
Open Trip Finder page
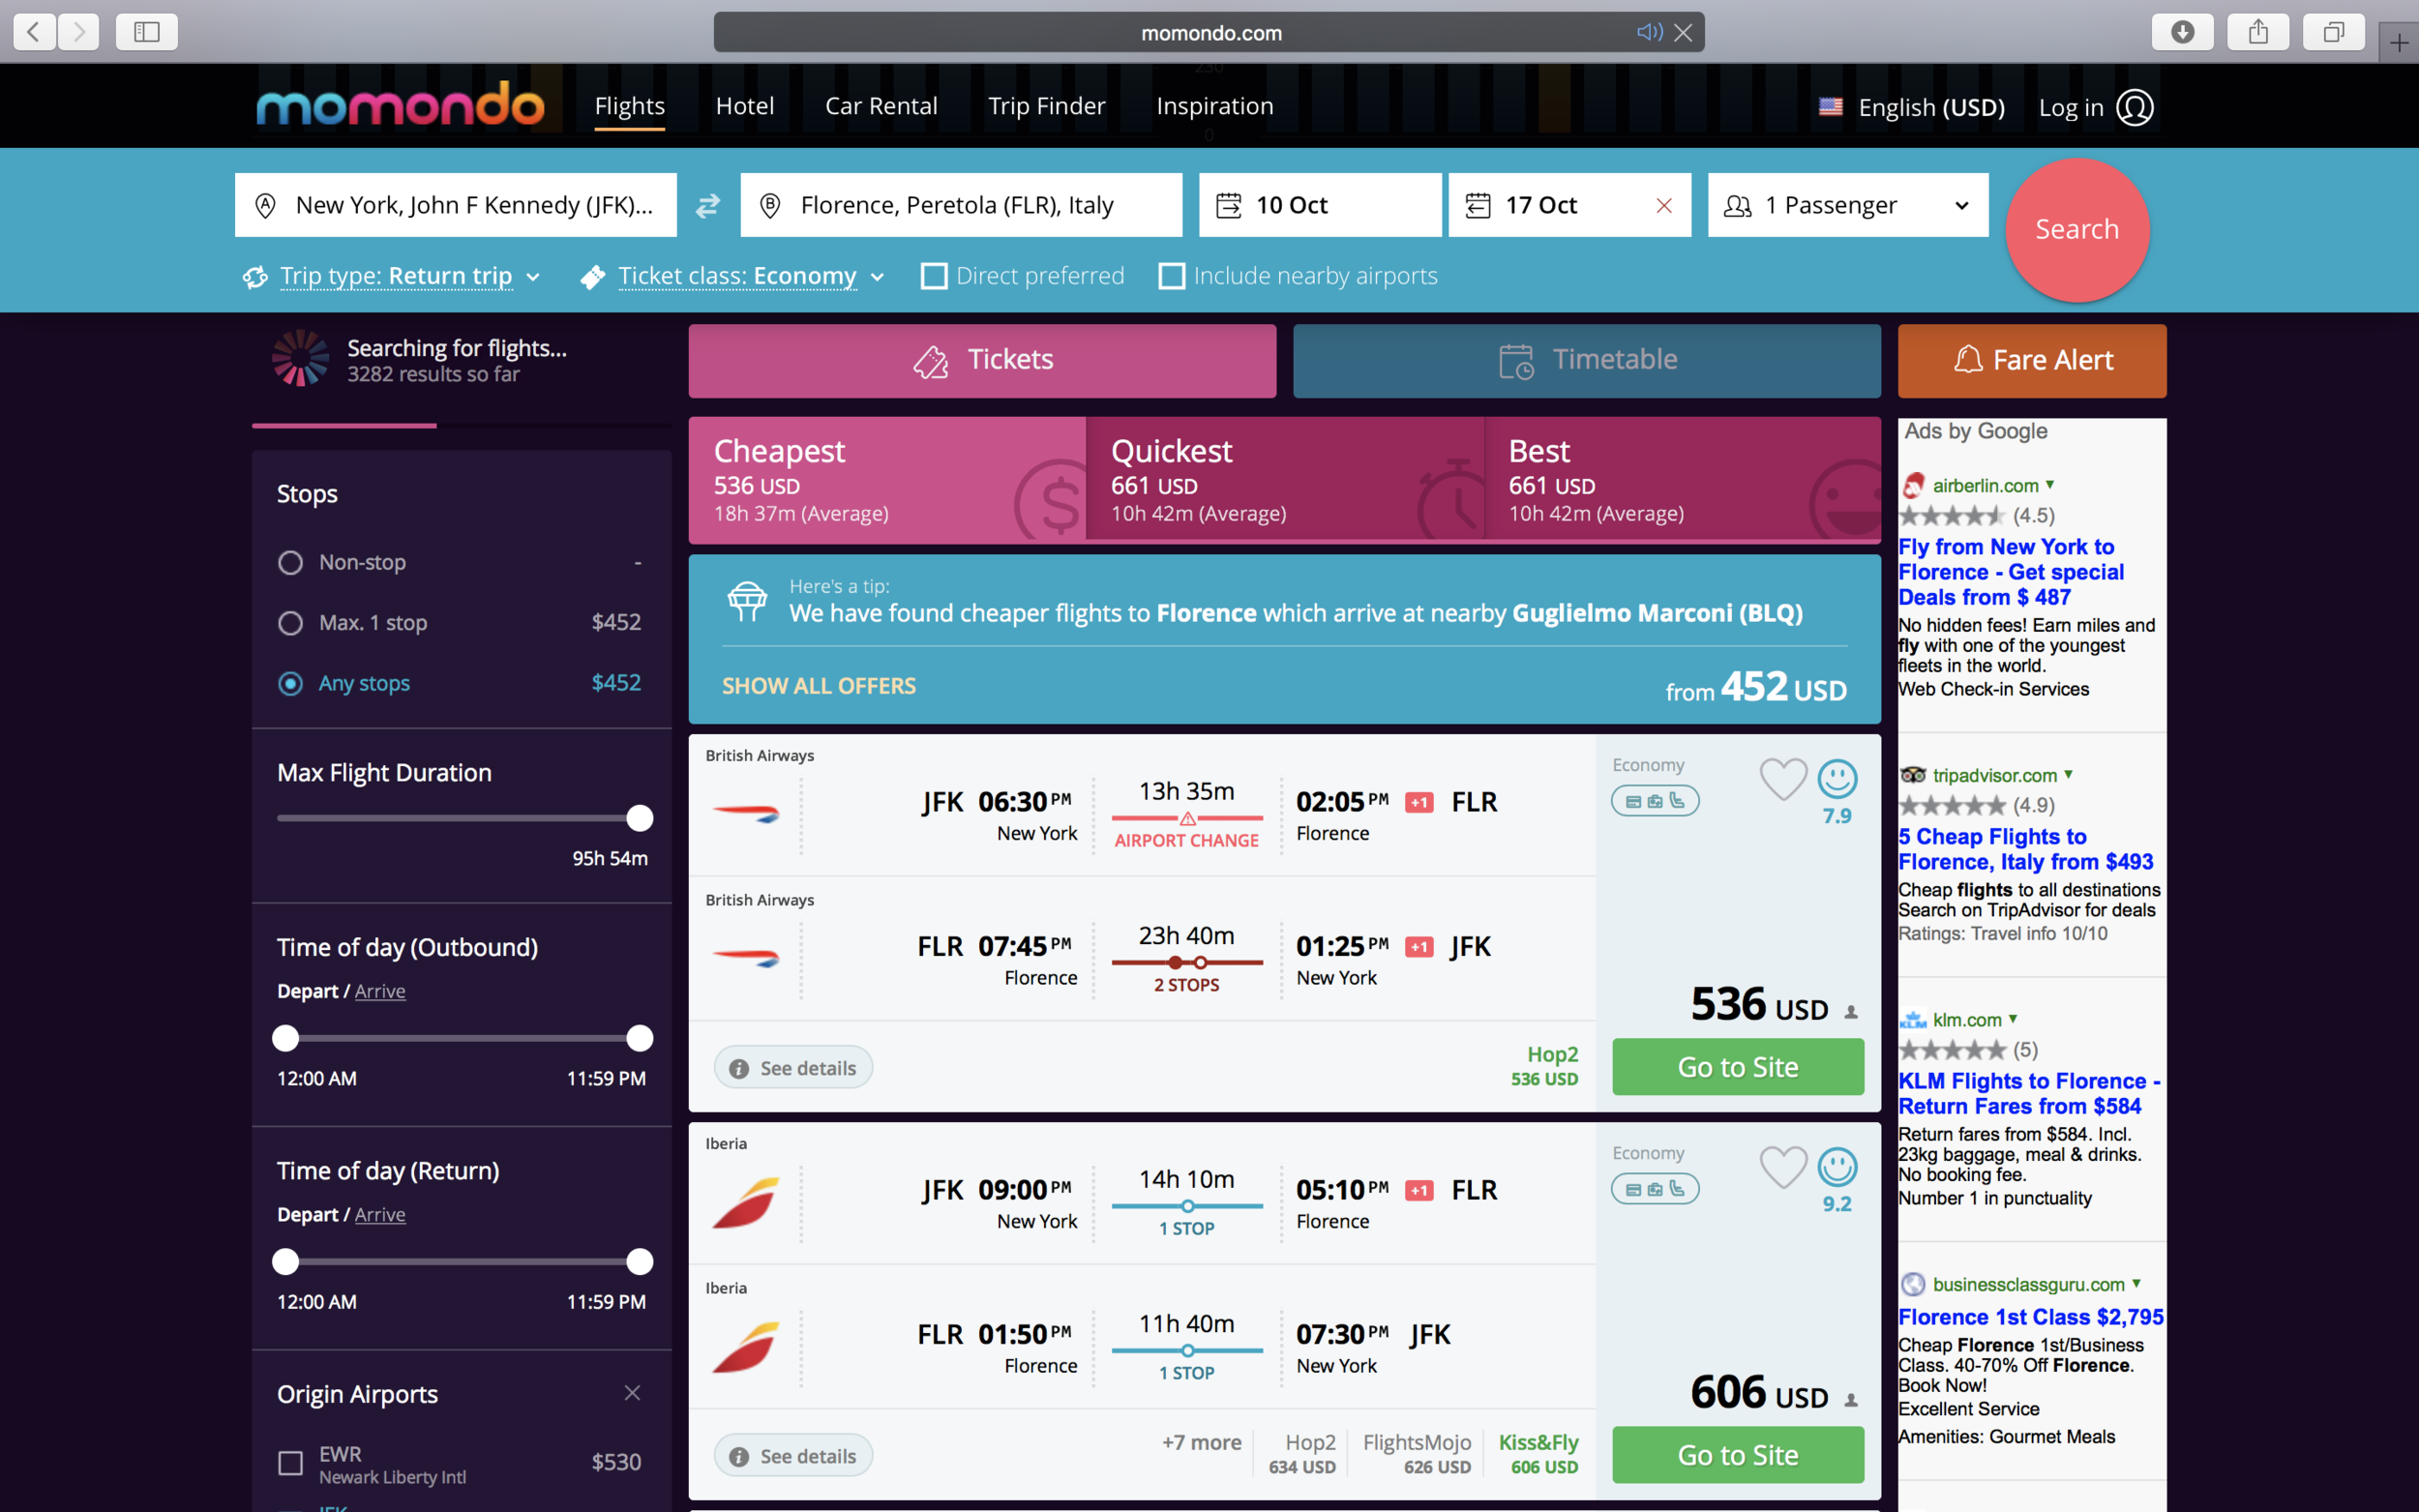[x=1047, y=106]
